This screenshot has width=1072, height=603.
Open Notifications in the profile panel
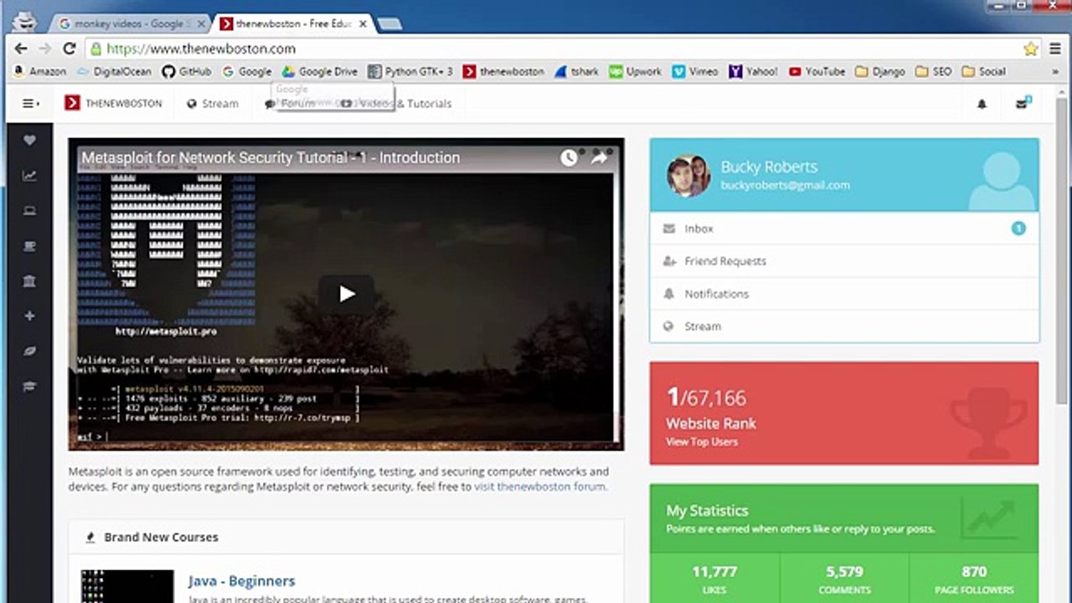pyautogui.click(x=844, y=294)
